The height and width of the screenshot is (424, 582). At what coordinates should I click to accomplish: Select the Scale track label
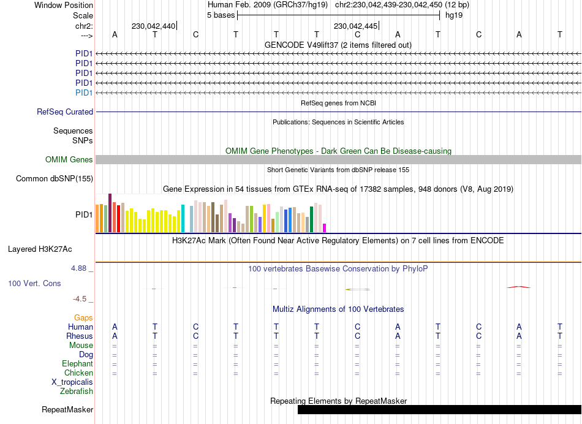83,15
